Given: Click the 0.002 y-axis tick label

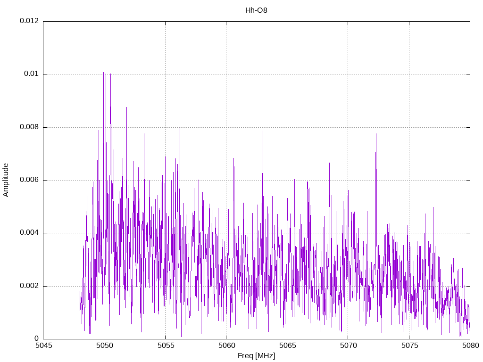Looking at the screenshot, I should point(29,286).
